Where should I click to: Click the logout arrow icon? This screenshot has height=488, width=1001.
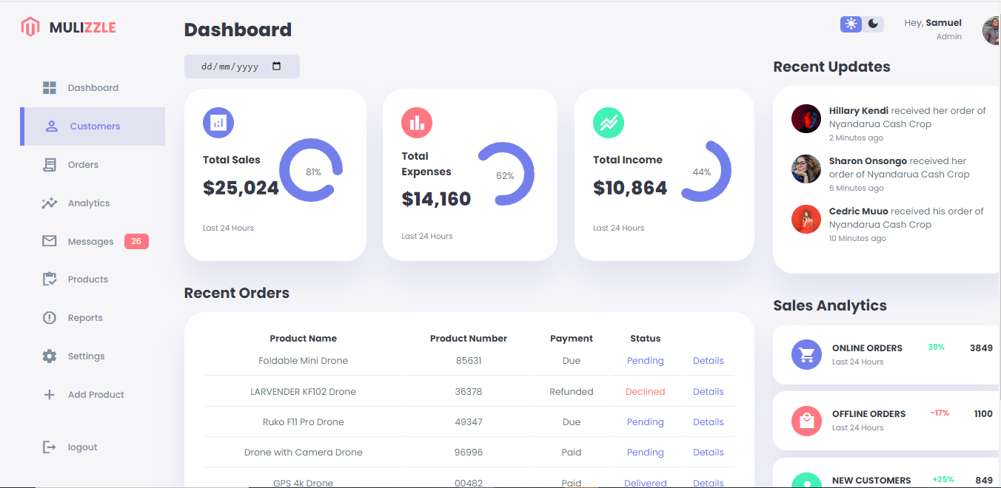[x=49, y=447]
